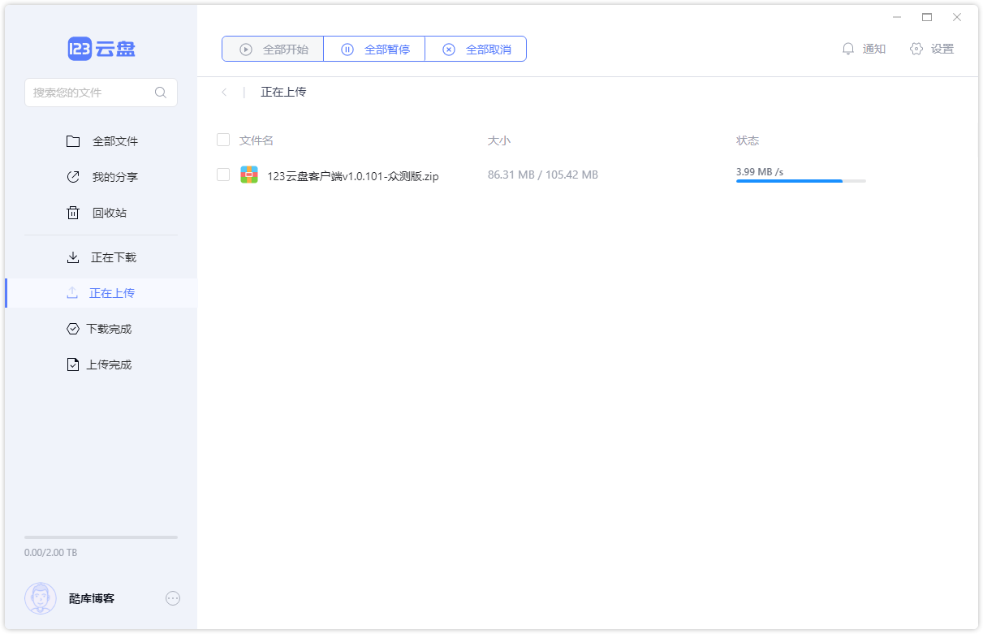Open 设置 with the gear icon
Viewport: 983px width, 634px height.
click(x=932, y=49)
